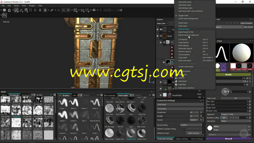Toggle visibility of topmost folder layer
Image resolution: width=254 pixels, height=143 pixels.
pyautogui.click(x=157, y=29)
